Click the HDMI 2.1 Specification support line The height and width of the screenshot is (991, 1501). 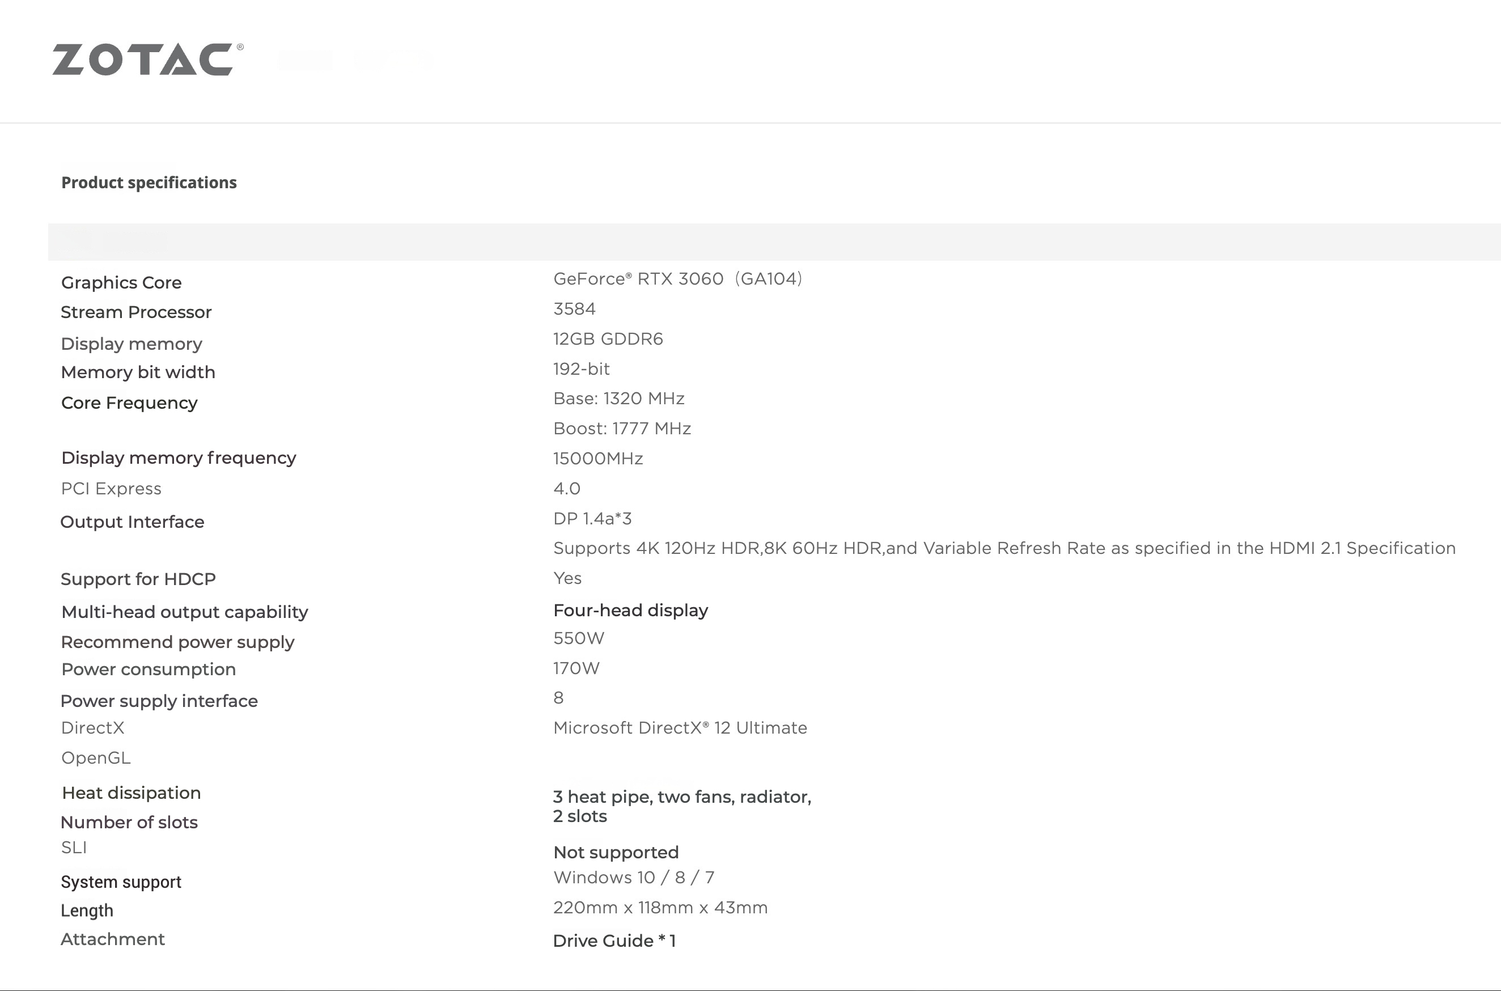pos(1004,549)
